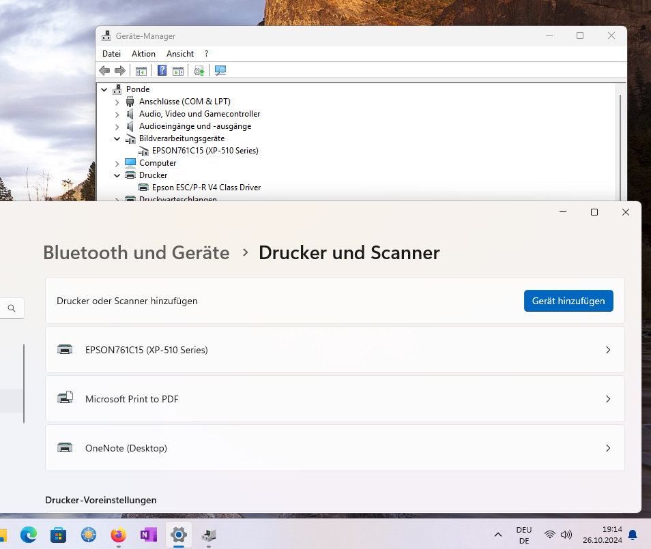
Task: Open the blue Help toolbar icon
Action: coord(162,70)
